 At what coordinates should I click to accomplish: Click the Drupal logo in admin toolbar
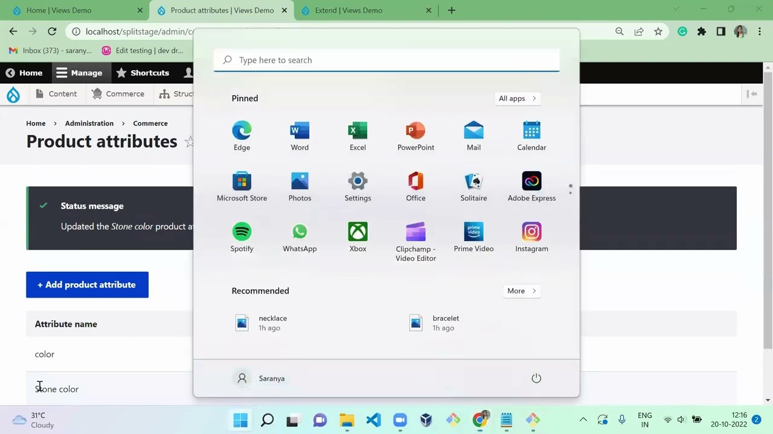(13, 94)
